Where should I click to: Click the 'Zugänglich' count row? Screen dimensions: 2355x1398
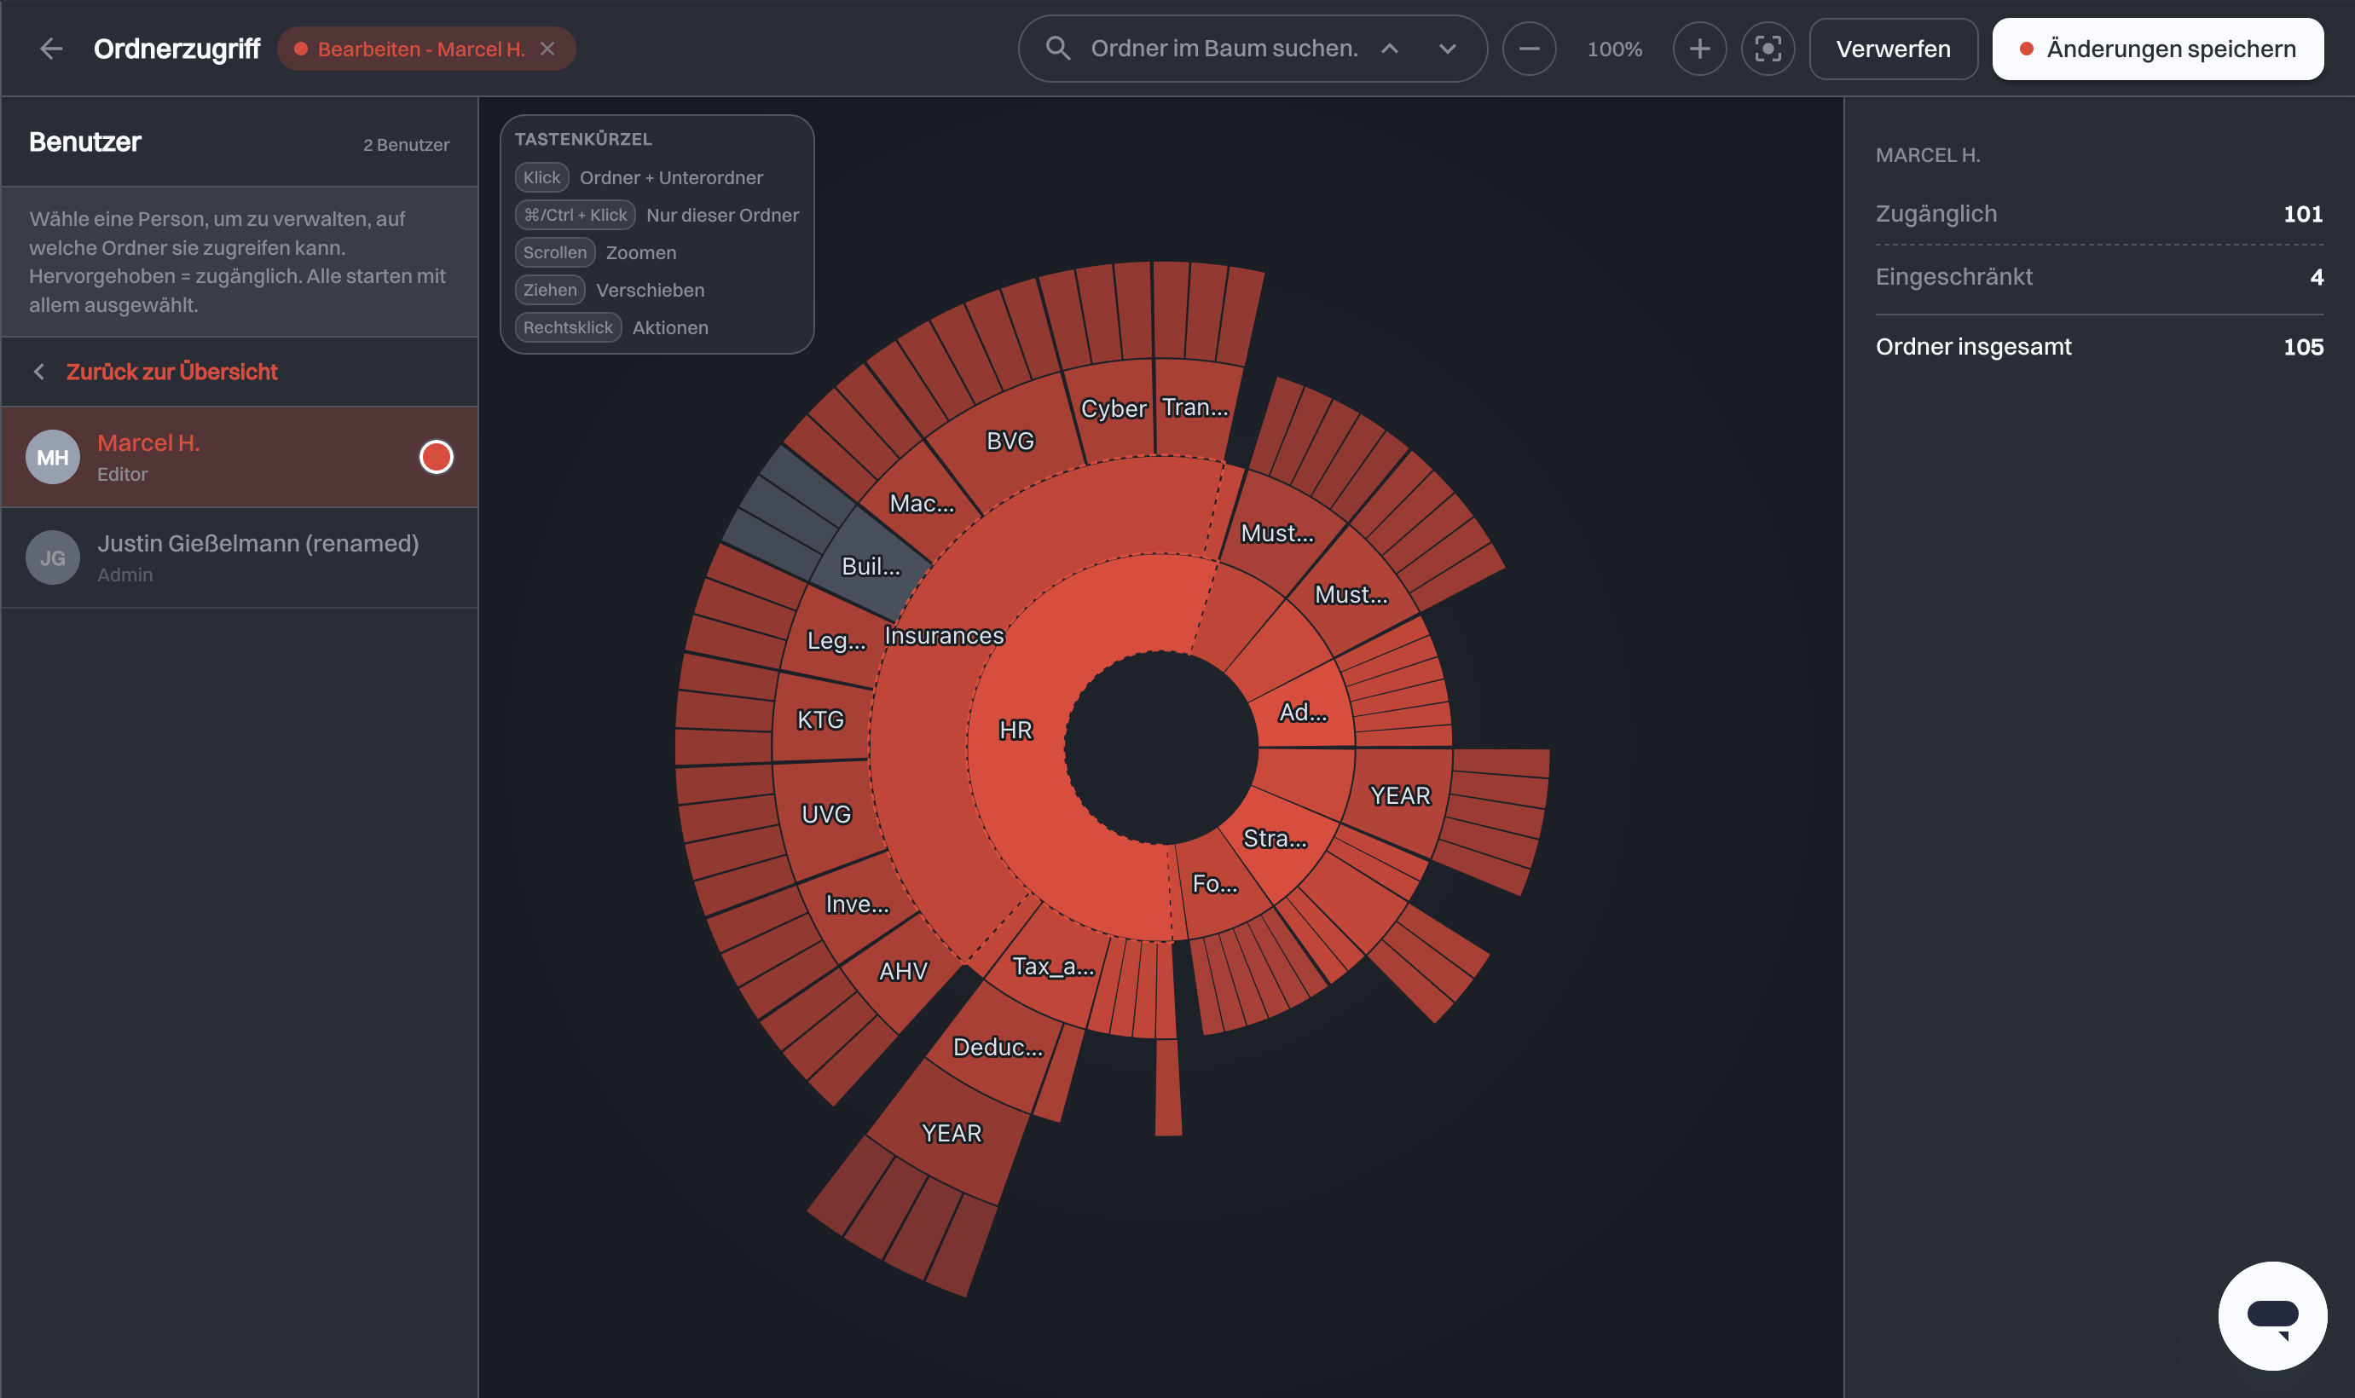click(x=2098, y=214)
